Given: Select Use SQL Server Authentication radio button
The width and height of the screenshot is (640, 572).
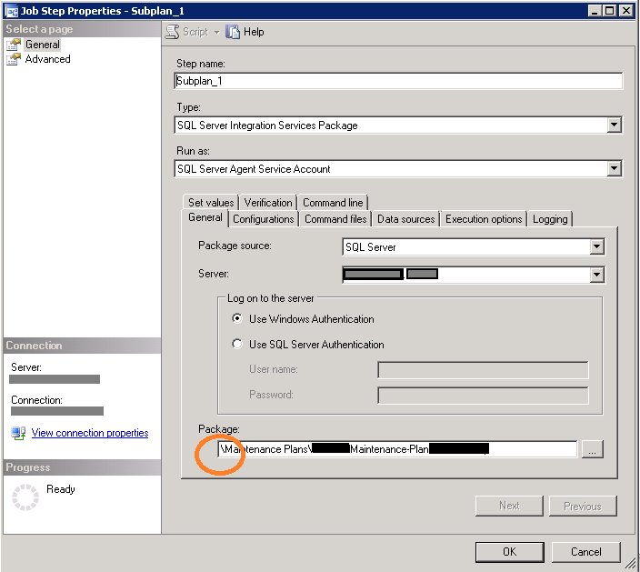Looking at the screenshot, I should pos(237,344).
